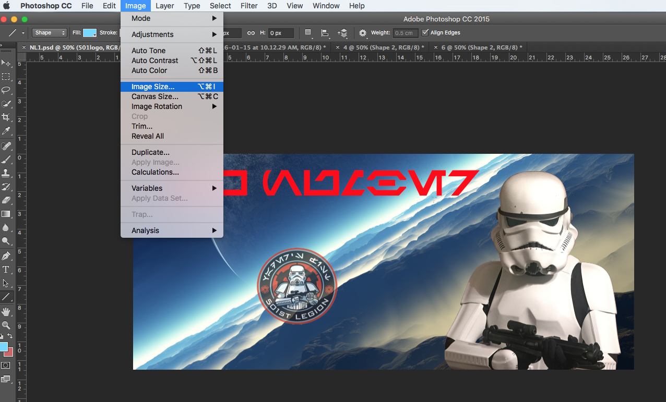Click the H height input field
This screenshot has width=666, height=402.
click(281, 33)
